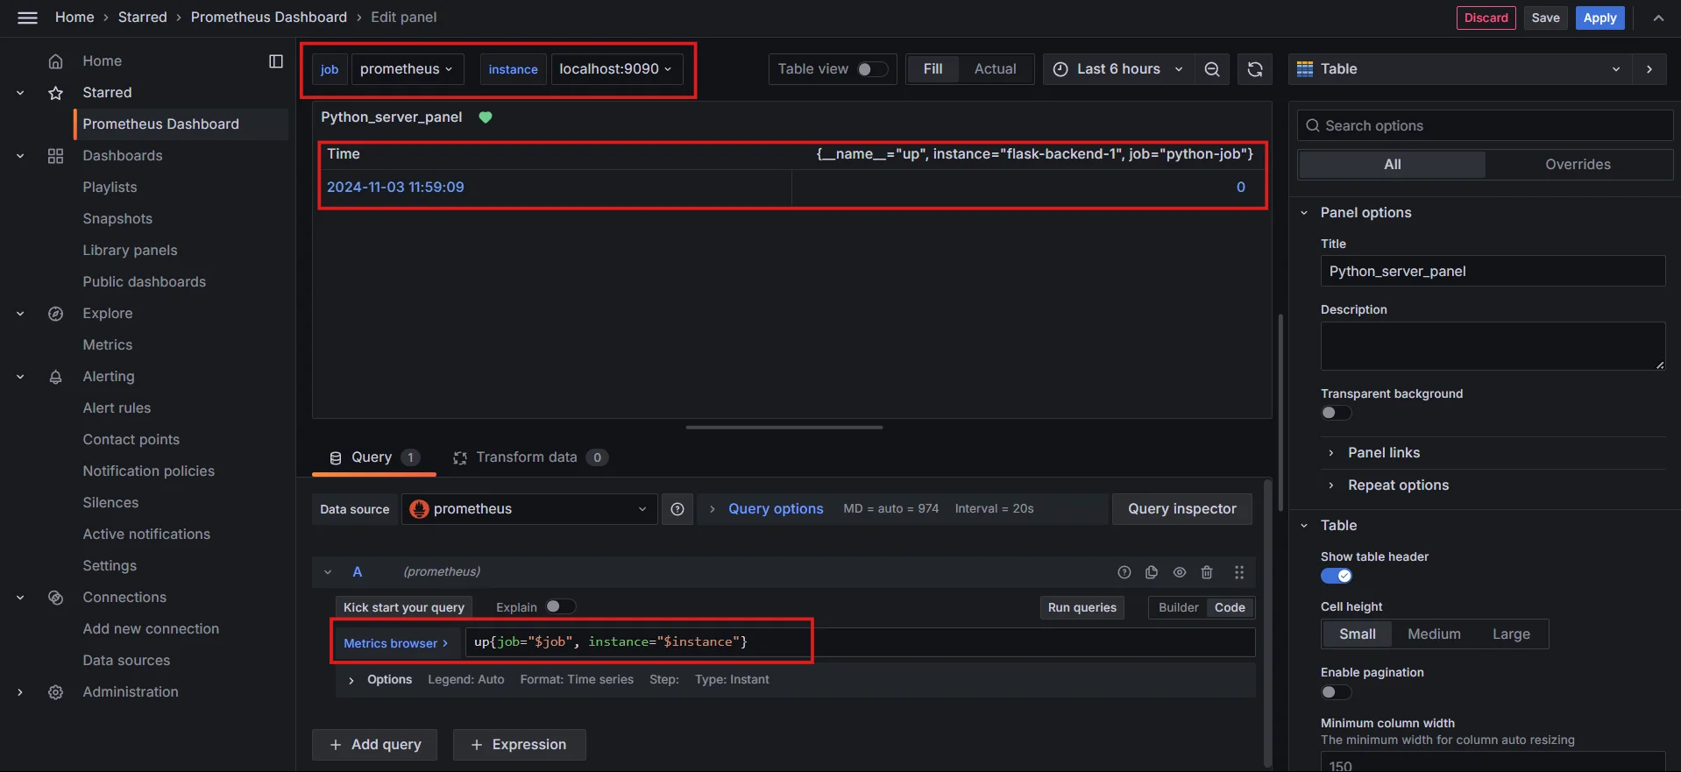Click the Explore compass icon
Image resolution: width=1681 pixels, height=772 pixels.
(x=55, y=314)
